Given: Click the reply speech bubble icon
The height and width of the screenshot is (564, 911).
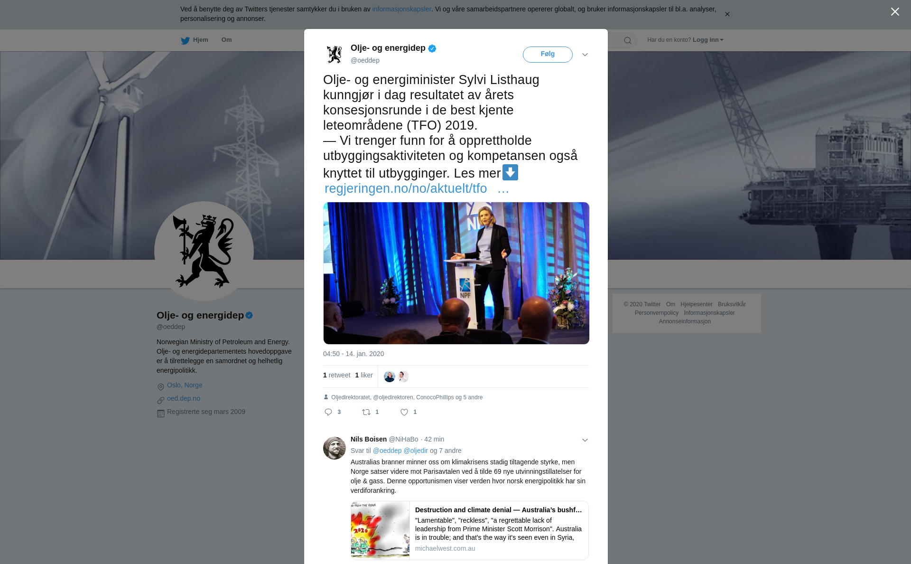Looking at the screenshot, I should pyautogui.click(x=328, y=412).
